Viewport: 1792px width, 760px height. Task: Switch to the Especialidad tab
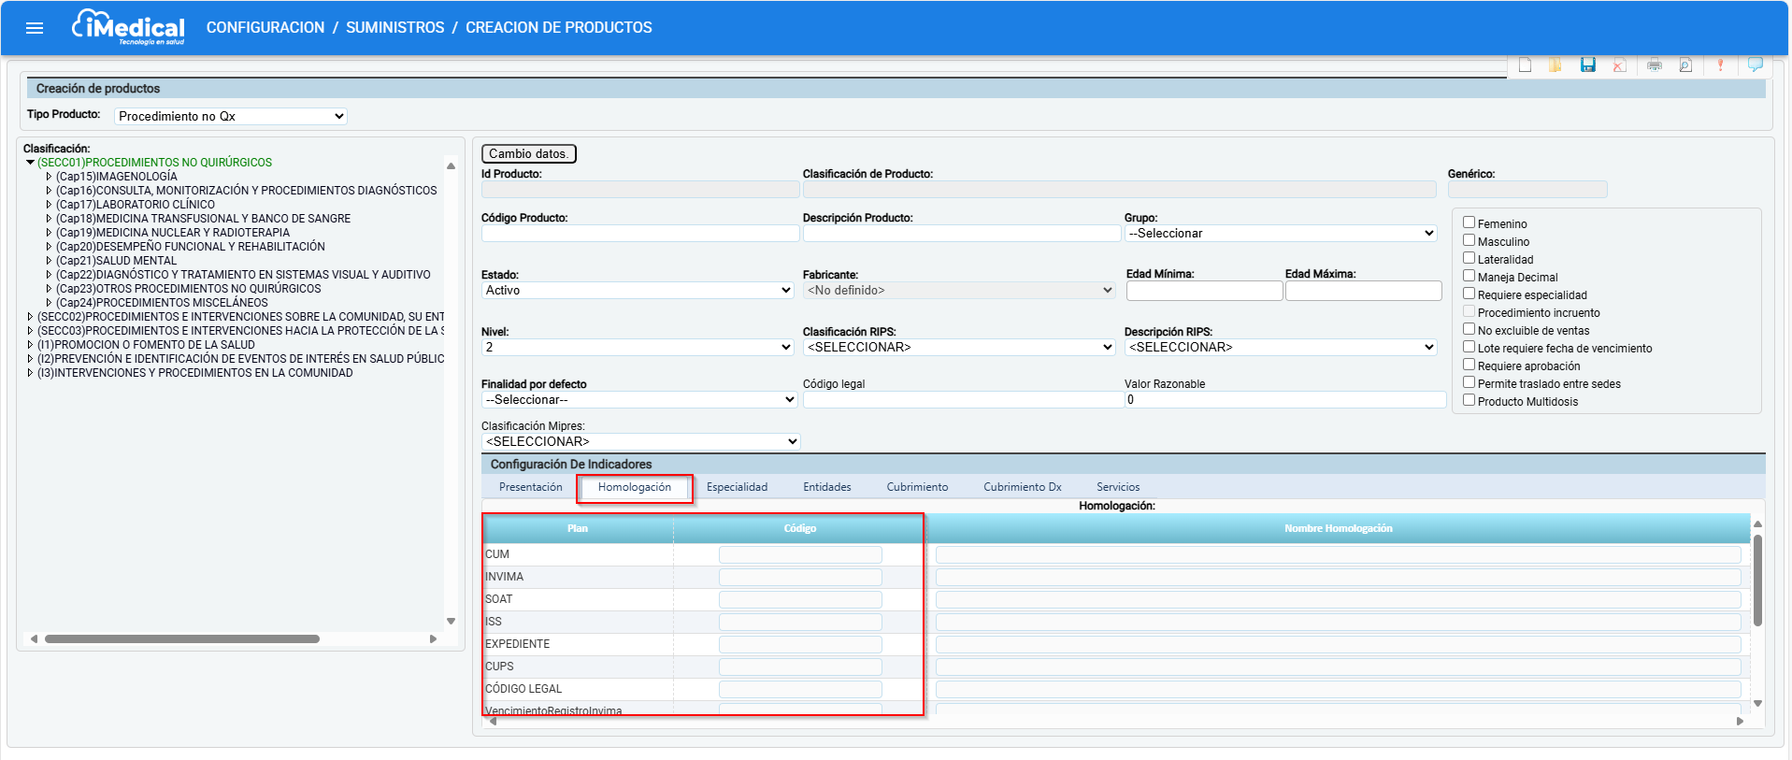pos(737,487)
